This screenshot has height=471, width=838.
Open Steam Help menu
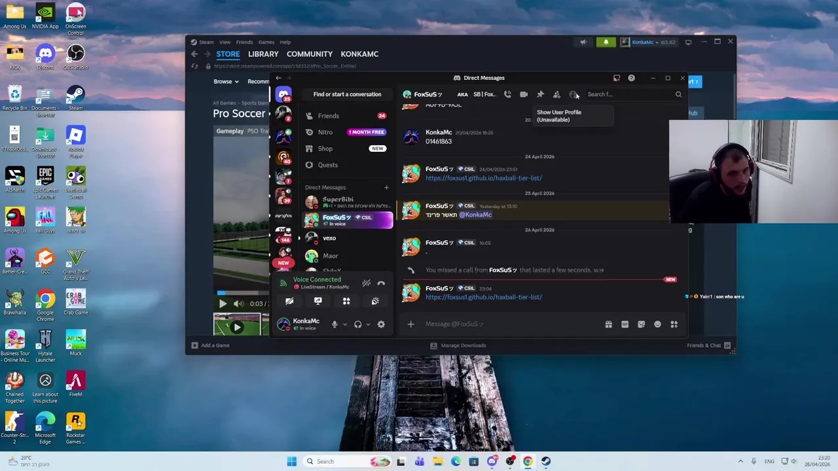tap(285, 42)
